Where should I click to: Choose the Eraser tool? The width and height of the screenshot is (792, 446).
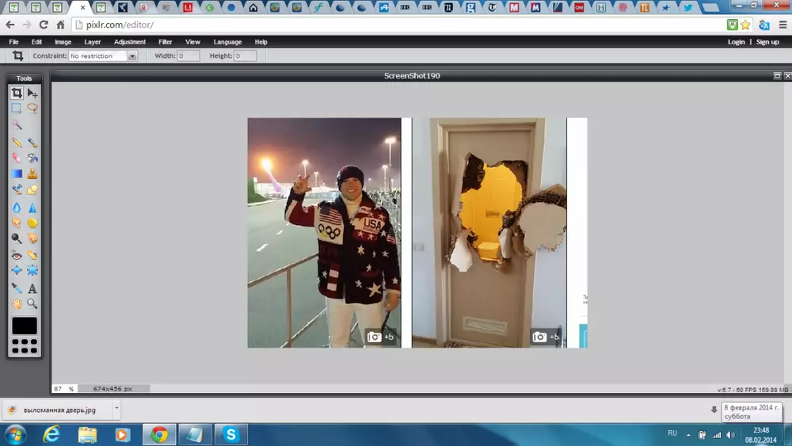pos(17,158)
